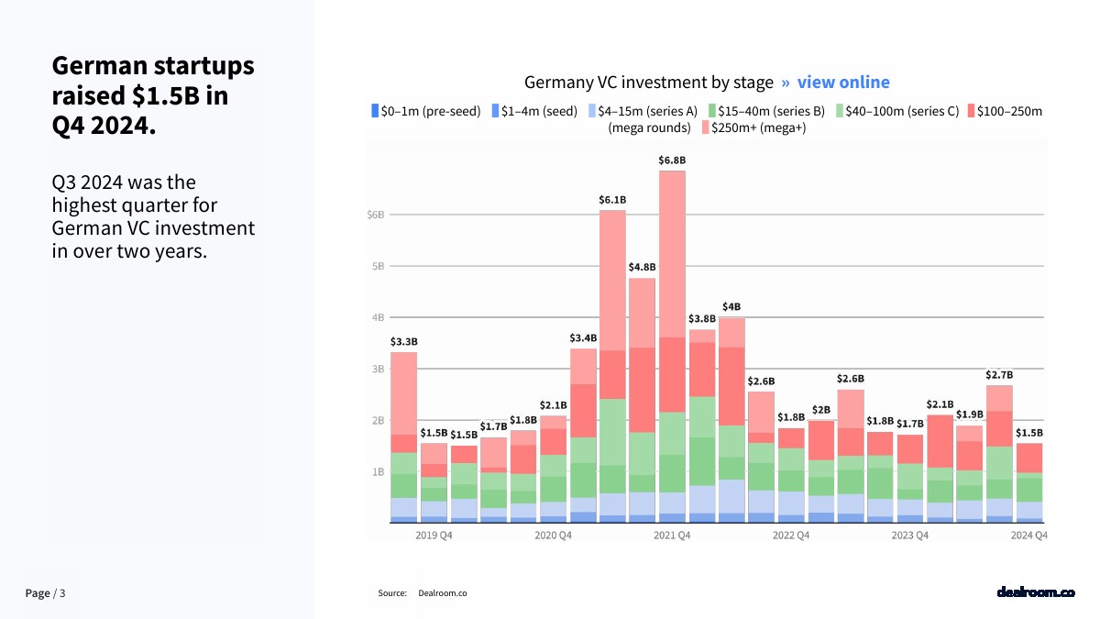Click the chart title 'Germany VC investment by stage'
1100x619 pixels.
[648, 83]
